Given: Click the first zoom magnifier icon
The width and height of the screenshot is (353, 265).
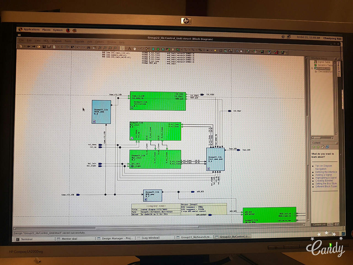Looking at the screenshot, I should 100,48.
